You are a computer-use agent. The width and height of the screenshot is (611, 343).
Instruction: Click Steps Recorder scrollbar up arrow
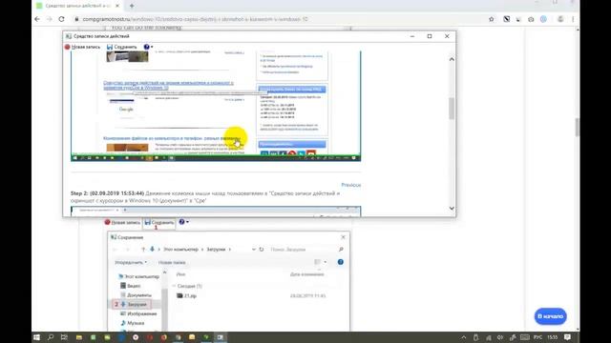pyautogui.click(x=452, y=59)
